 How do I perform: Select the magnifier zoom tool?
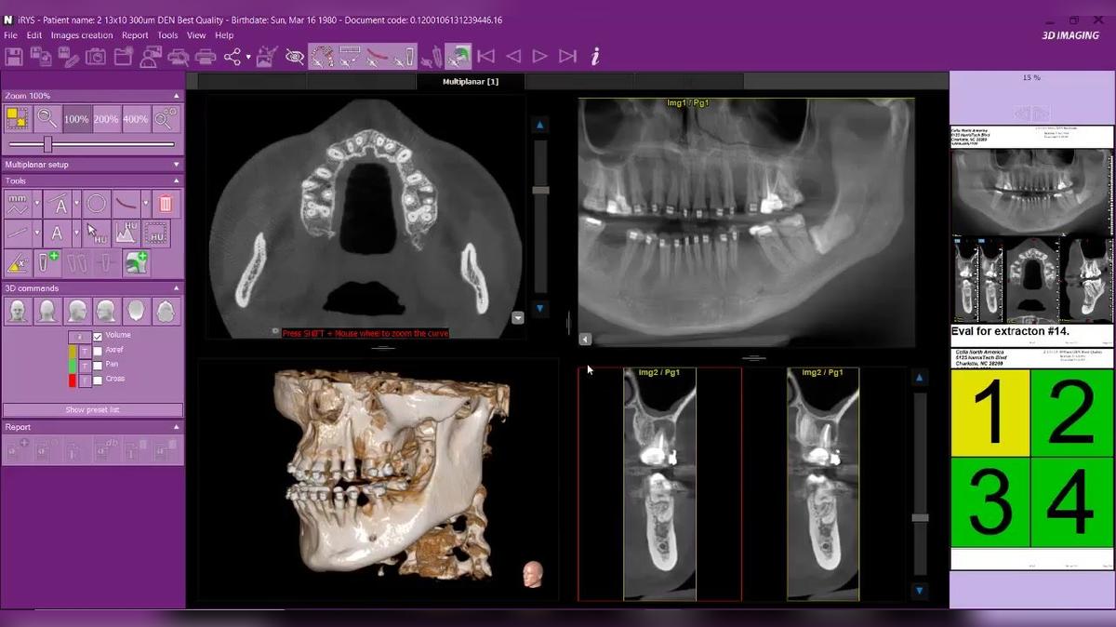46,119
